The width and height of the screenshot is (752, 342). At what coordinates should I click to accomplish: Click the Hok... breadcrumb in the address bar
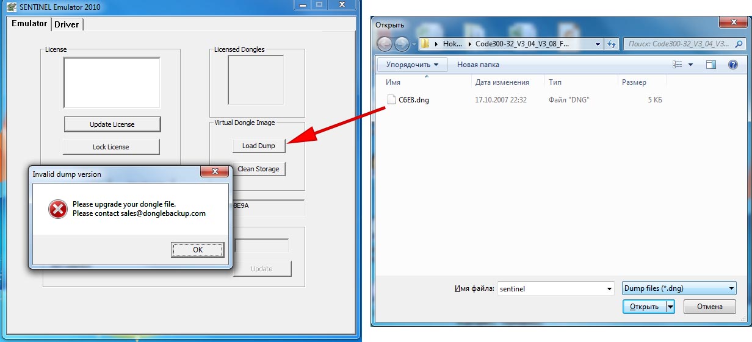(452, 44)
